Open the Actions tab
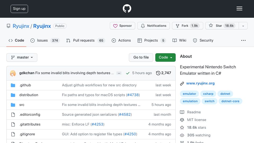Image resolution: width=254 pixels, height=143 pixels. (x=121, y=40)
